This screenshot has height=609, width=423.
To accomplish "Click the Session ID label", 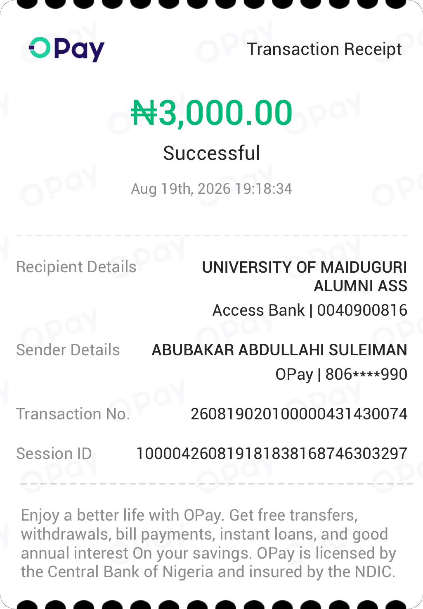I will [x=54, y=454].
